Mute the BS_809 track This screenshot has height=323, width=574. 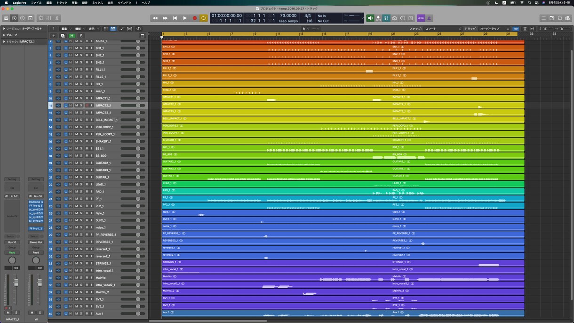point(76,155)
